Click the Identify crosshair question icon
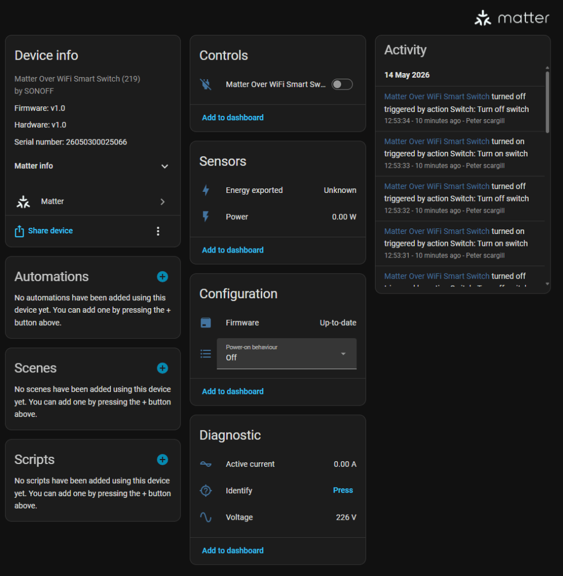The image size is (563, 576). tap(206, 490)
